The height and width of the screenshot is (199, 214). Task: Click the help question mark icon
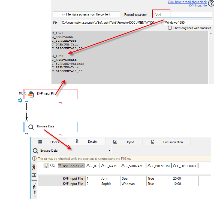211,4
